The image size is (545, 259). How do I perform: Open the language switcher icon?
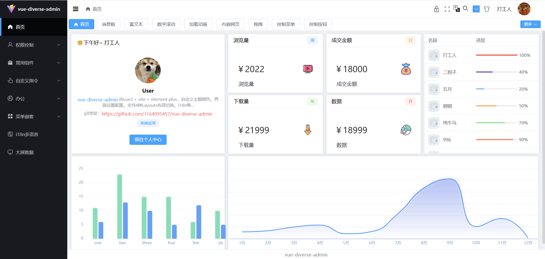[456, 9]
